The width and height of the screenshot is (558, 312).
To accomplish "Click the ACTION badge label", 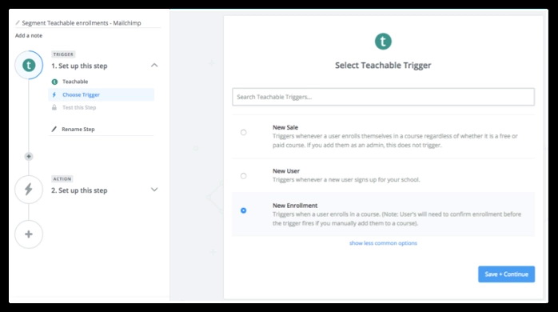I will (62, 178).
